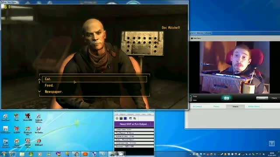Click the taskbar clock
Screen dimensions: 280x157
point(272,154)
